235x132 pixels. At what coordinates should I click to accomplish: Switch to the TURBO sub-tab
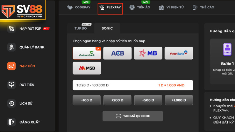click(80, 28)
